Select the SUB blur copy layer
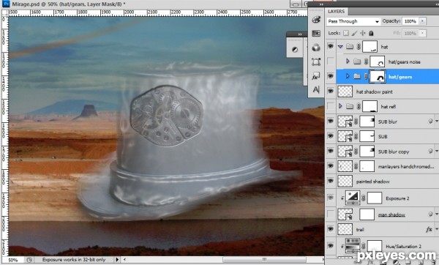 pyautogui.click(x=394, y=152)
